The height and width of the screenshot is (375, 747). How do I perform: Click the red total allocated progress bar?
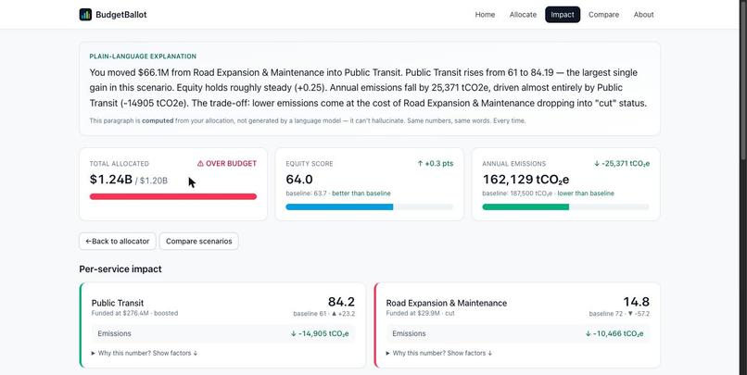[173, 196]
